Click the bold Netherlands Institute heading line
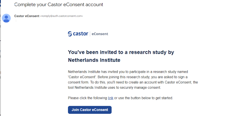 click(94, 60)
